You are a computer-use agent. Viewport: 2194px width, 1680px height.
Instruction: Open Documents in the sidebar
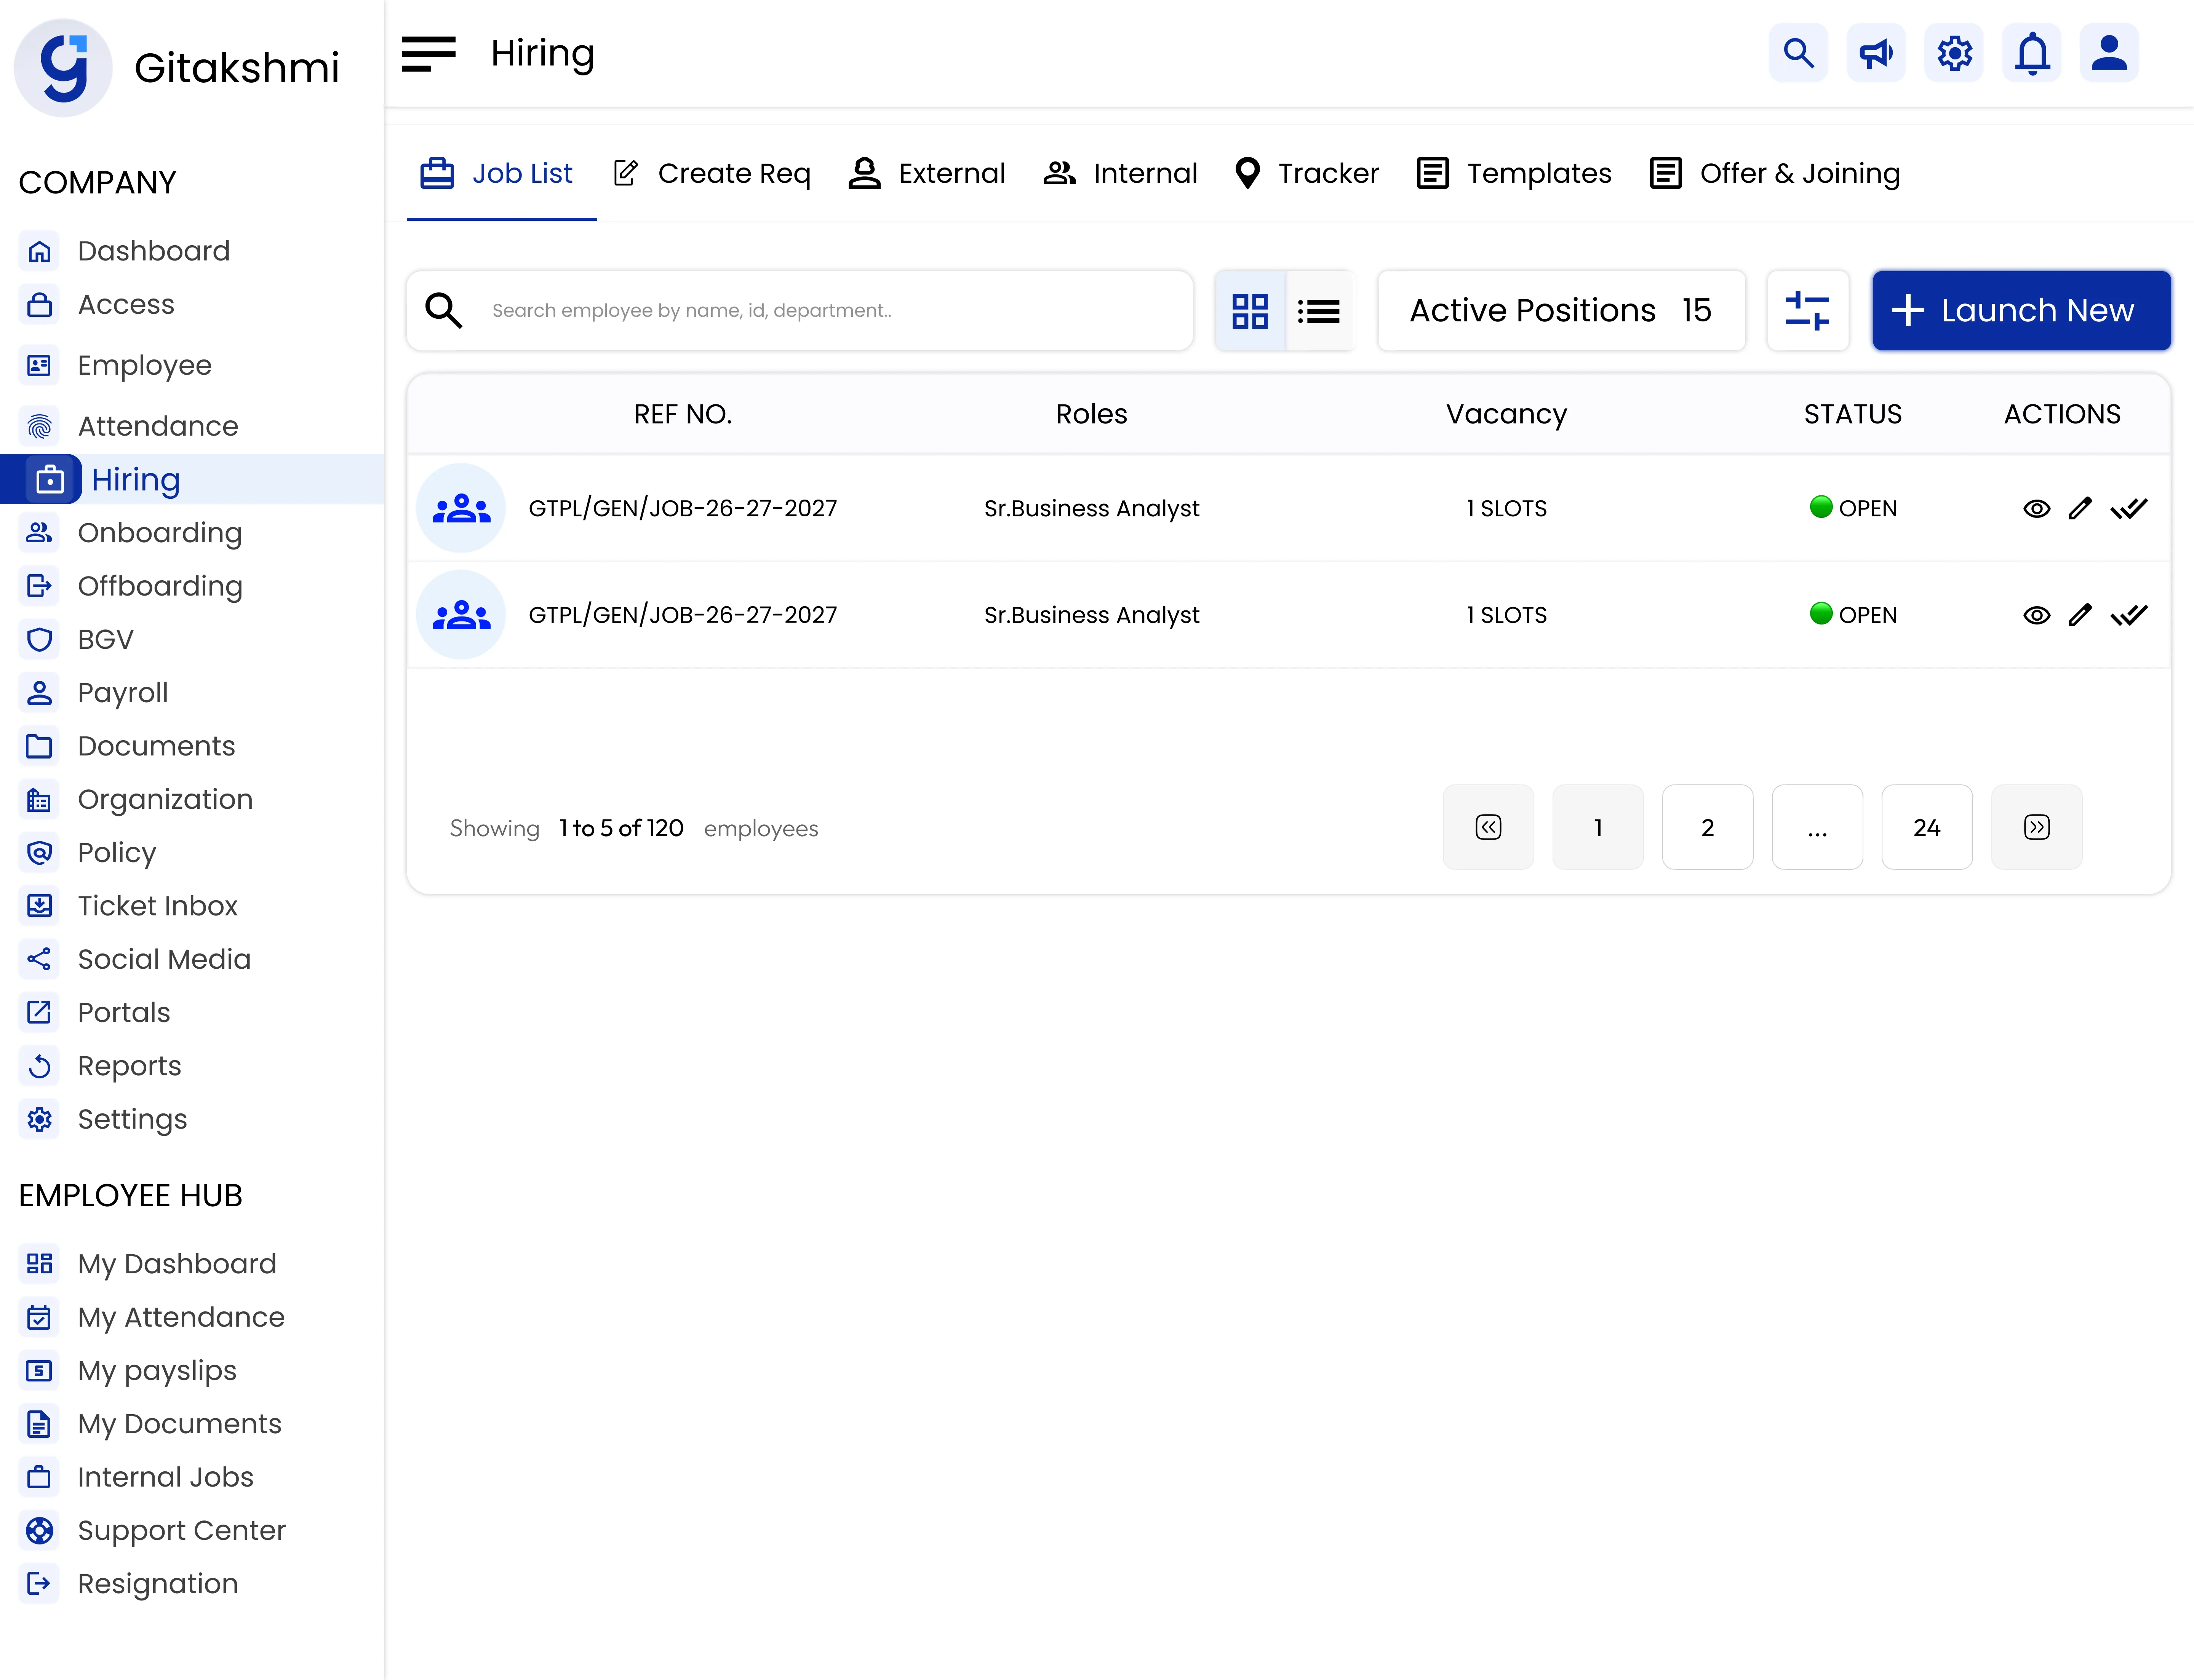pyautogui.click(x=128, y=747)
